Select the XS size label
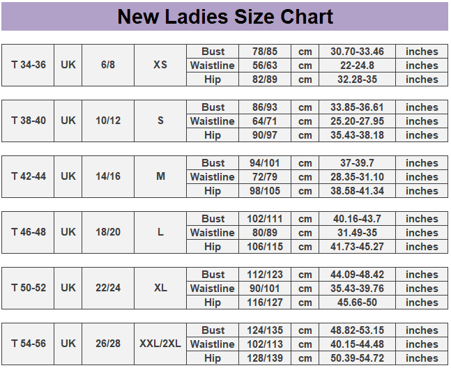 160,65
